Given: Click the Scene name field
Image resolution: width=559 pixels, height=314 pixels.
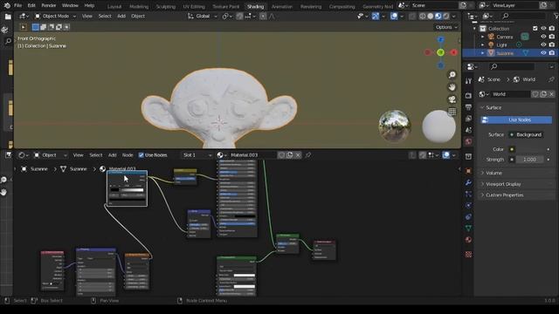Looking at the screenshot, I should click(433, 5).
